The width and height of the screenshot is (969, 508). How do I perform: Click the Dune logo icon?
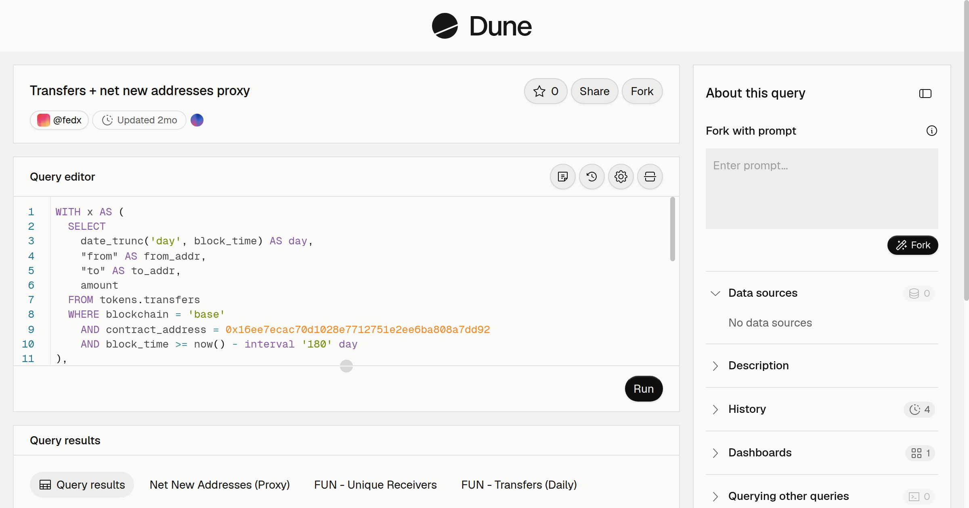[x=445, y=26]
